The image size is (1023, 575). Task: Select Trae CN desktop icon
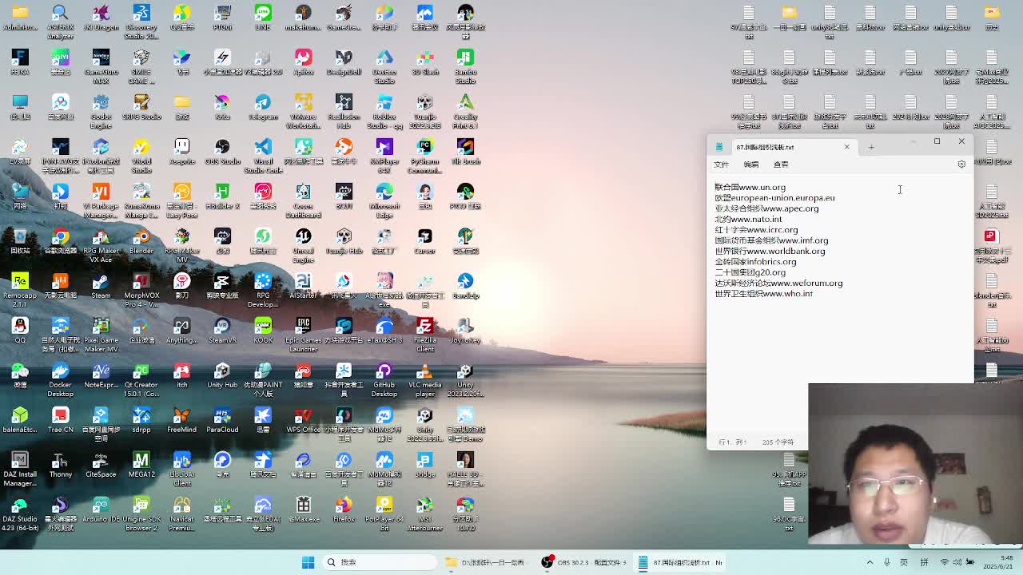coord(61,420)
